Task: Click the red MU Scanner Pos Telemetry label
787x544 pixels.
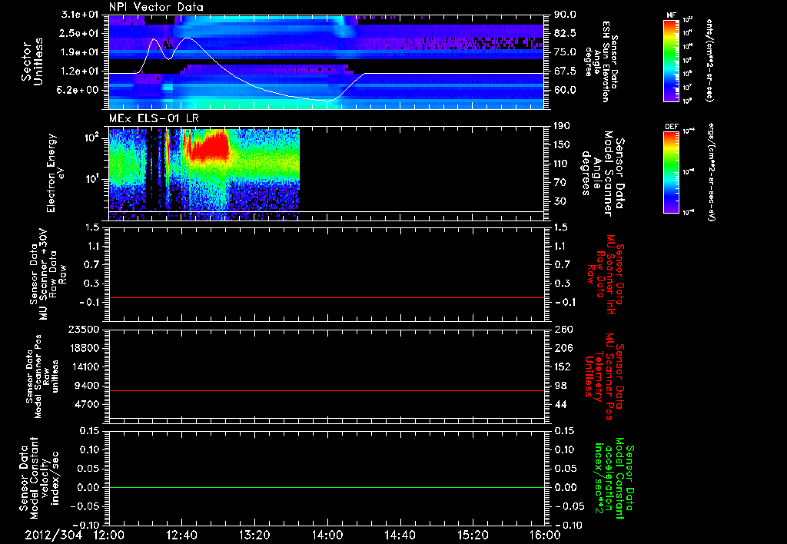Action: 604,377
